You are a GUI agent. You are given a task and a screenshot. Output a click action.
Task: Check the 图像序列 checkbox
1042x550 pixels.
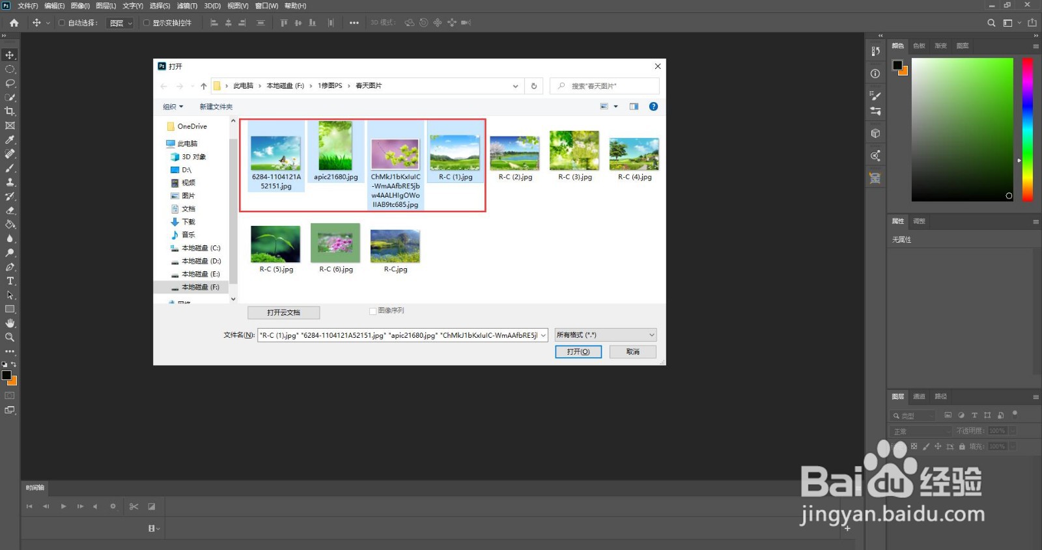[x=373, y=311]
